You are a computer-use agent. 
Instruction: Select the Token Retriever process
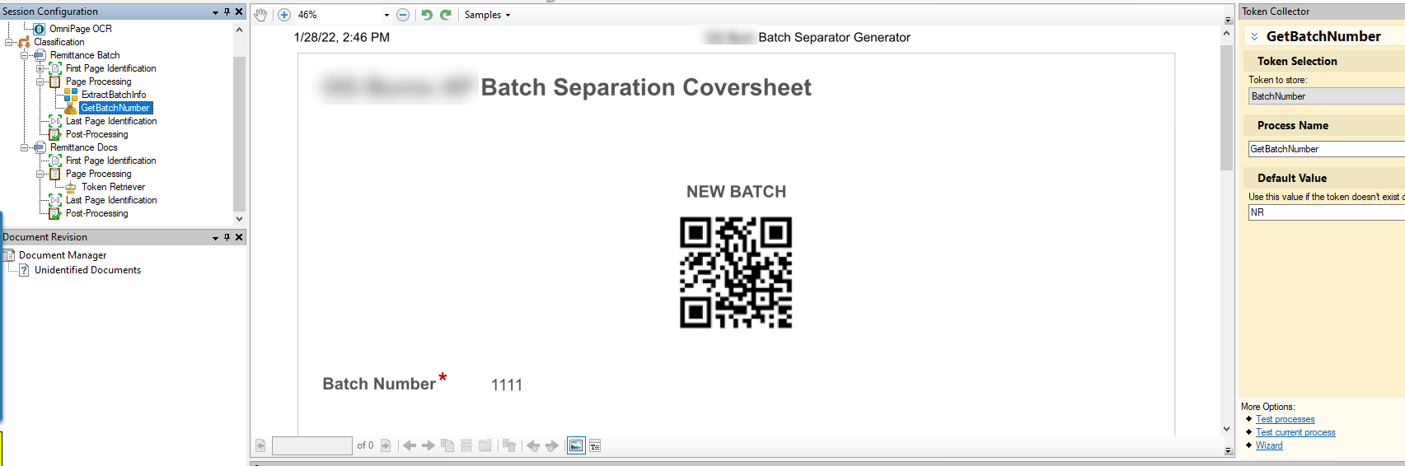click(113, 187)
